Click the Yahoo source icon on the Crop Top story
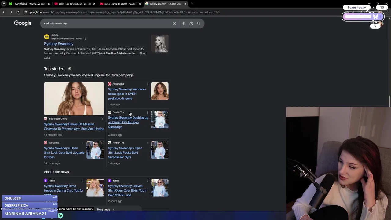The image size is (391, 220). pyautogui.click(x=46, y=181)
